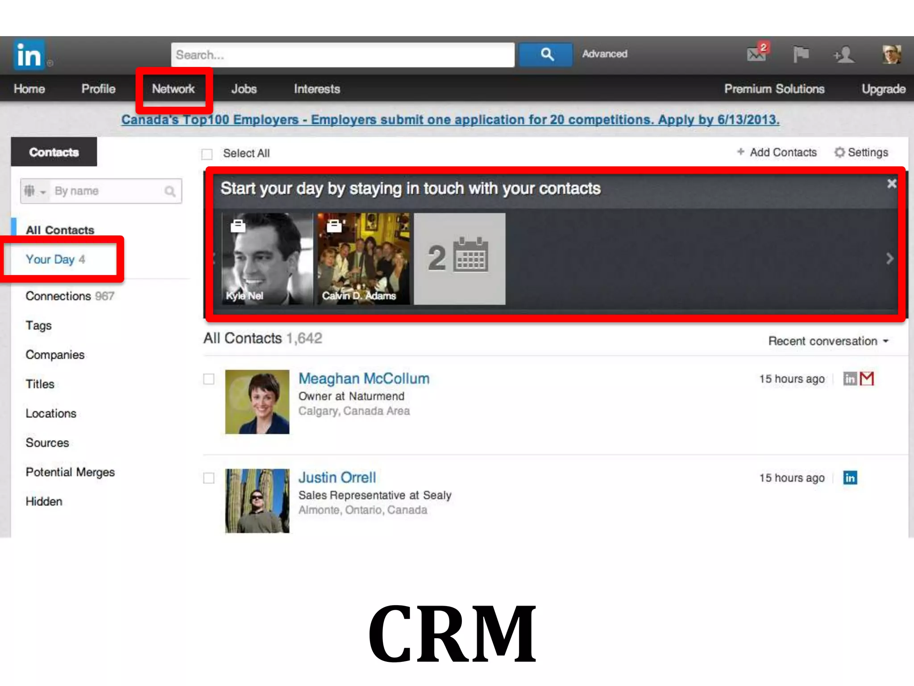The width and height of the screenshot is (914, 686).
Task: Open Premium Solutions menu
Action: (x=774, y=89)
